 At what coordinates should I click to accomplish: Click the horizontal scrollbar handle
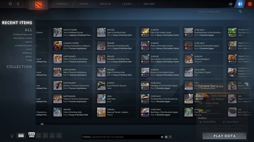(42, 124)
